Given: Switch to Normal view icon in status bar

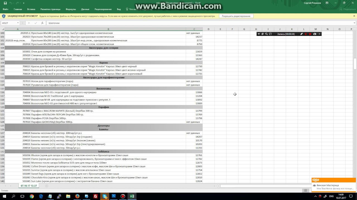Looking at the screenshot, I should [x=306, y=191].
